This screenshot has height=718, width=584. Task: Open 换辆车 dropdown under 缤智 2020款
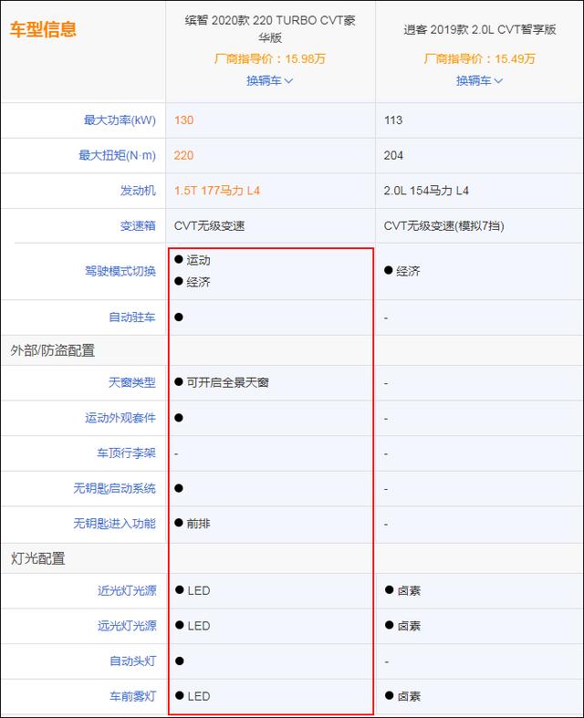point(269,80)
